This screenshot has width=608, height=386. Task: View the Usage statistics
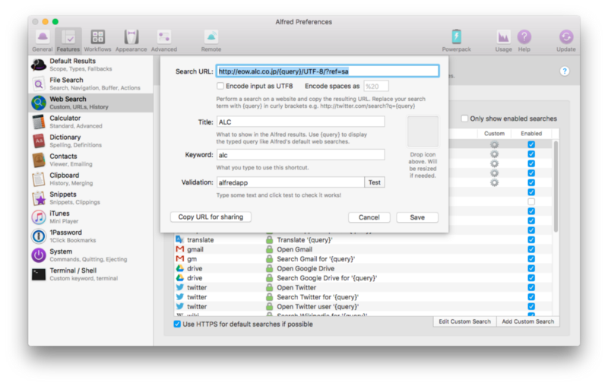[503, 40]
